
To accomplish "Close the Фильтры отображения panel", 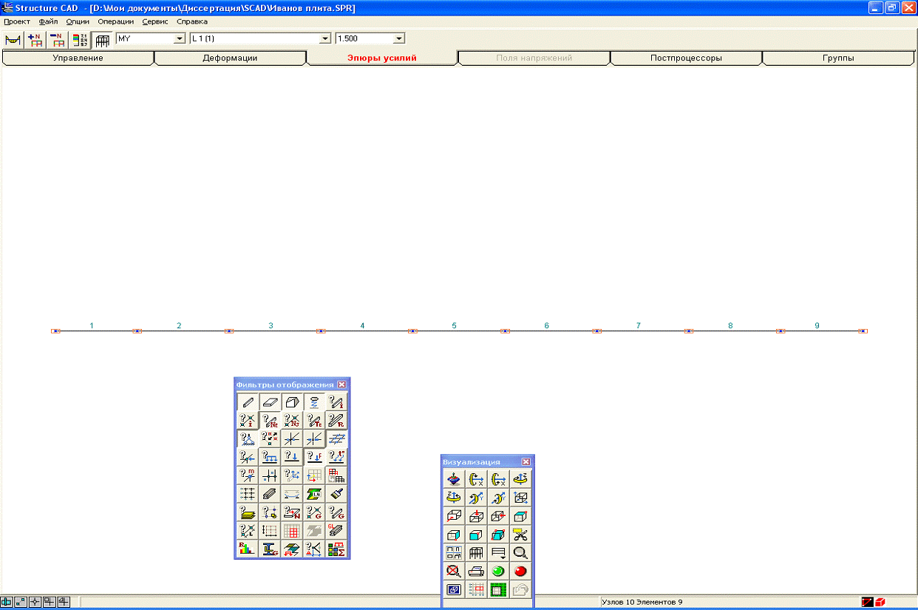I will [x=341, y=384].
